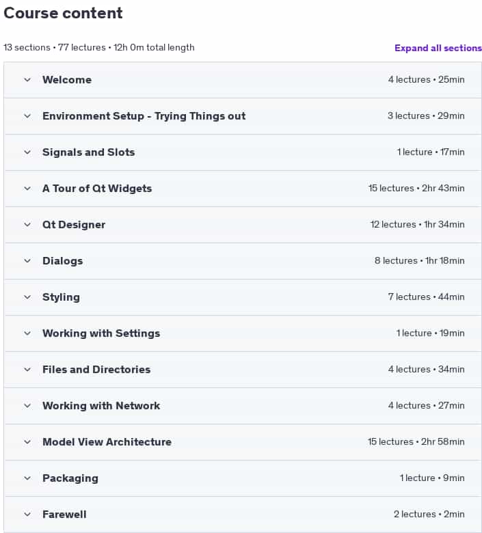
Task: Click the '15 lectures • 2hr 58min' text
Action: point(416,442)
